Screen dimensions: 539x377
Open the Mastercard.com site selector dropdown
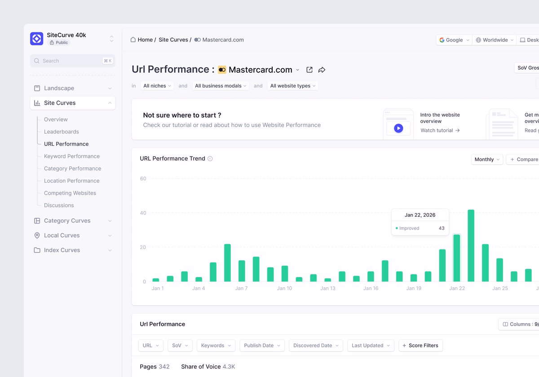[297, 70]
